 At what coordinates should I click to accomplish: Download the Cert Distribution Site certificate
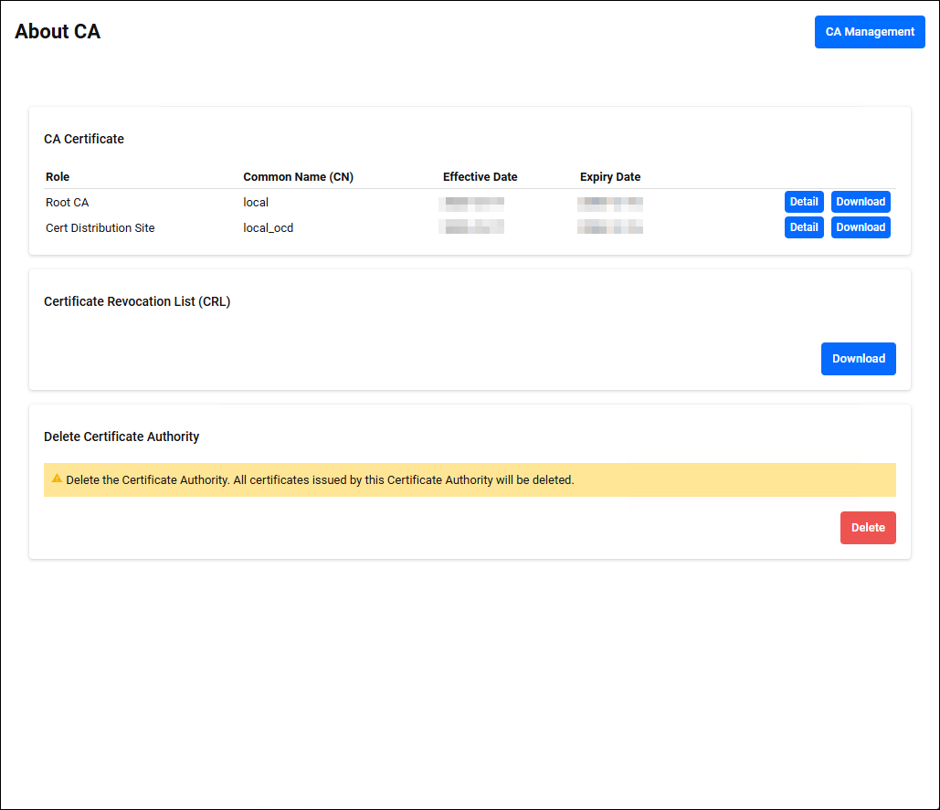[x=861, y=227]
